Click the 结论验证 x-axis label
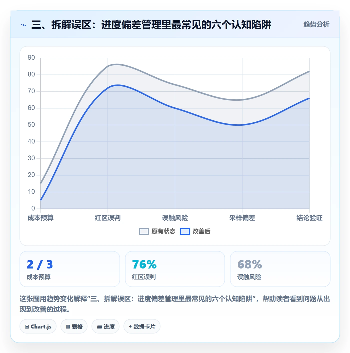This screenshot has width=350, height=353. coord(309,218)
